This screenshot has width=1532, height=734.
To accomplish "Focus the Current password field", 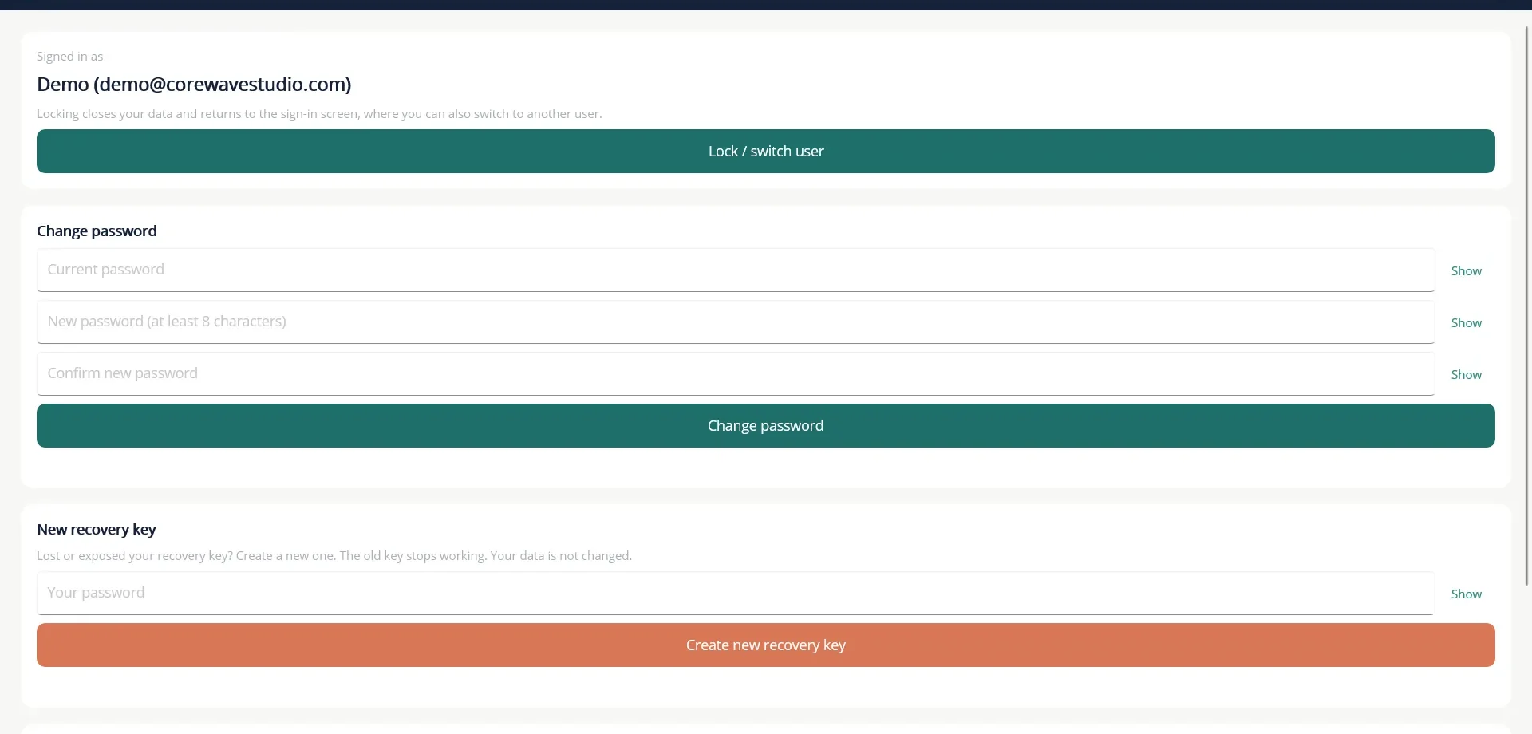I will click(736, 270).
